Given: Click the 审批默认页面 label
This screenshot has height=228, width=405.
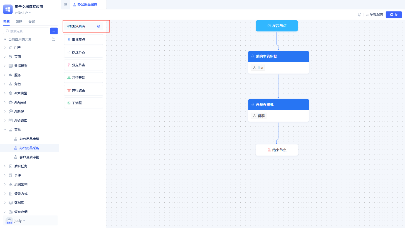Looking at the screenshot, I should (76, 26).
